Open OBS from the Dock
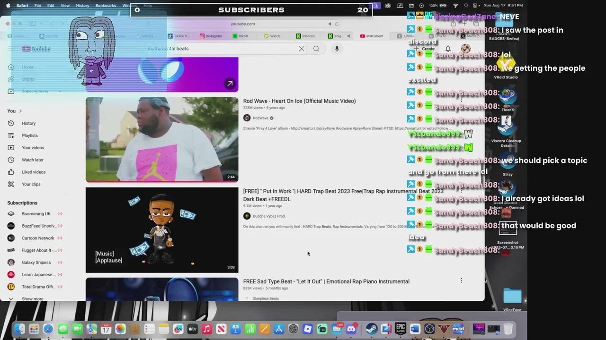This screenshot has width=606, height=340. click(x=429, y=329)
